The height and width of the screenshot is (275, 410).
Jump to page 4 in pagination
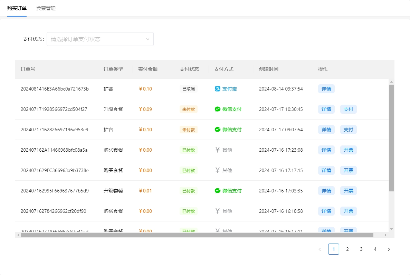375,249
